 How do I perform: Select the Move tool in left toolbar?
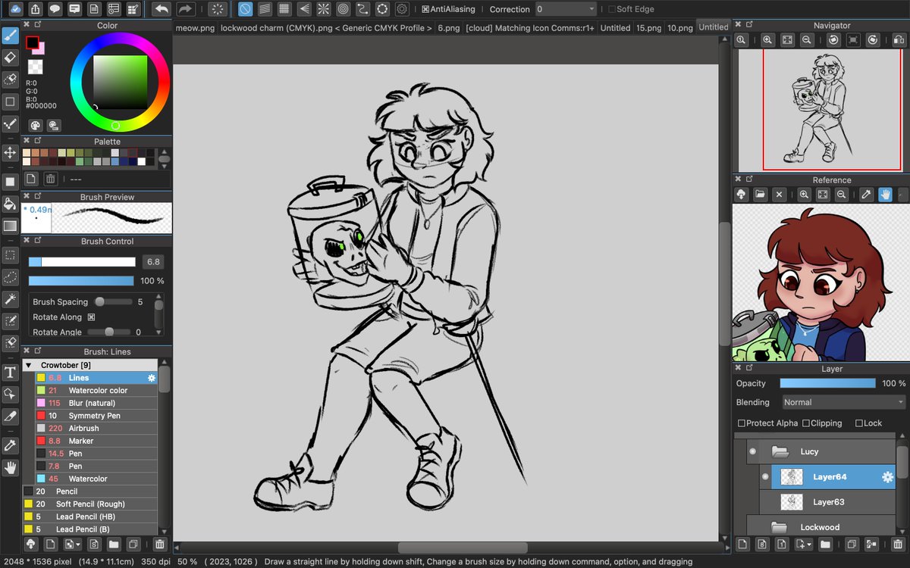coord(10,152)
